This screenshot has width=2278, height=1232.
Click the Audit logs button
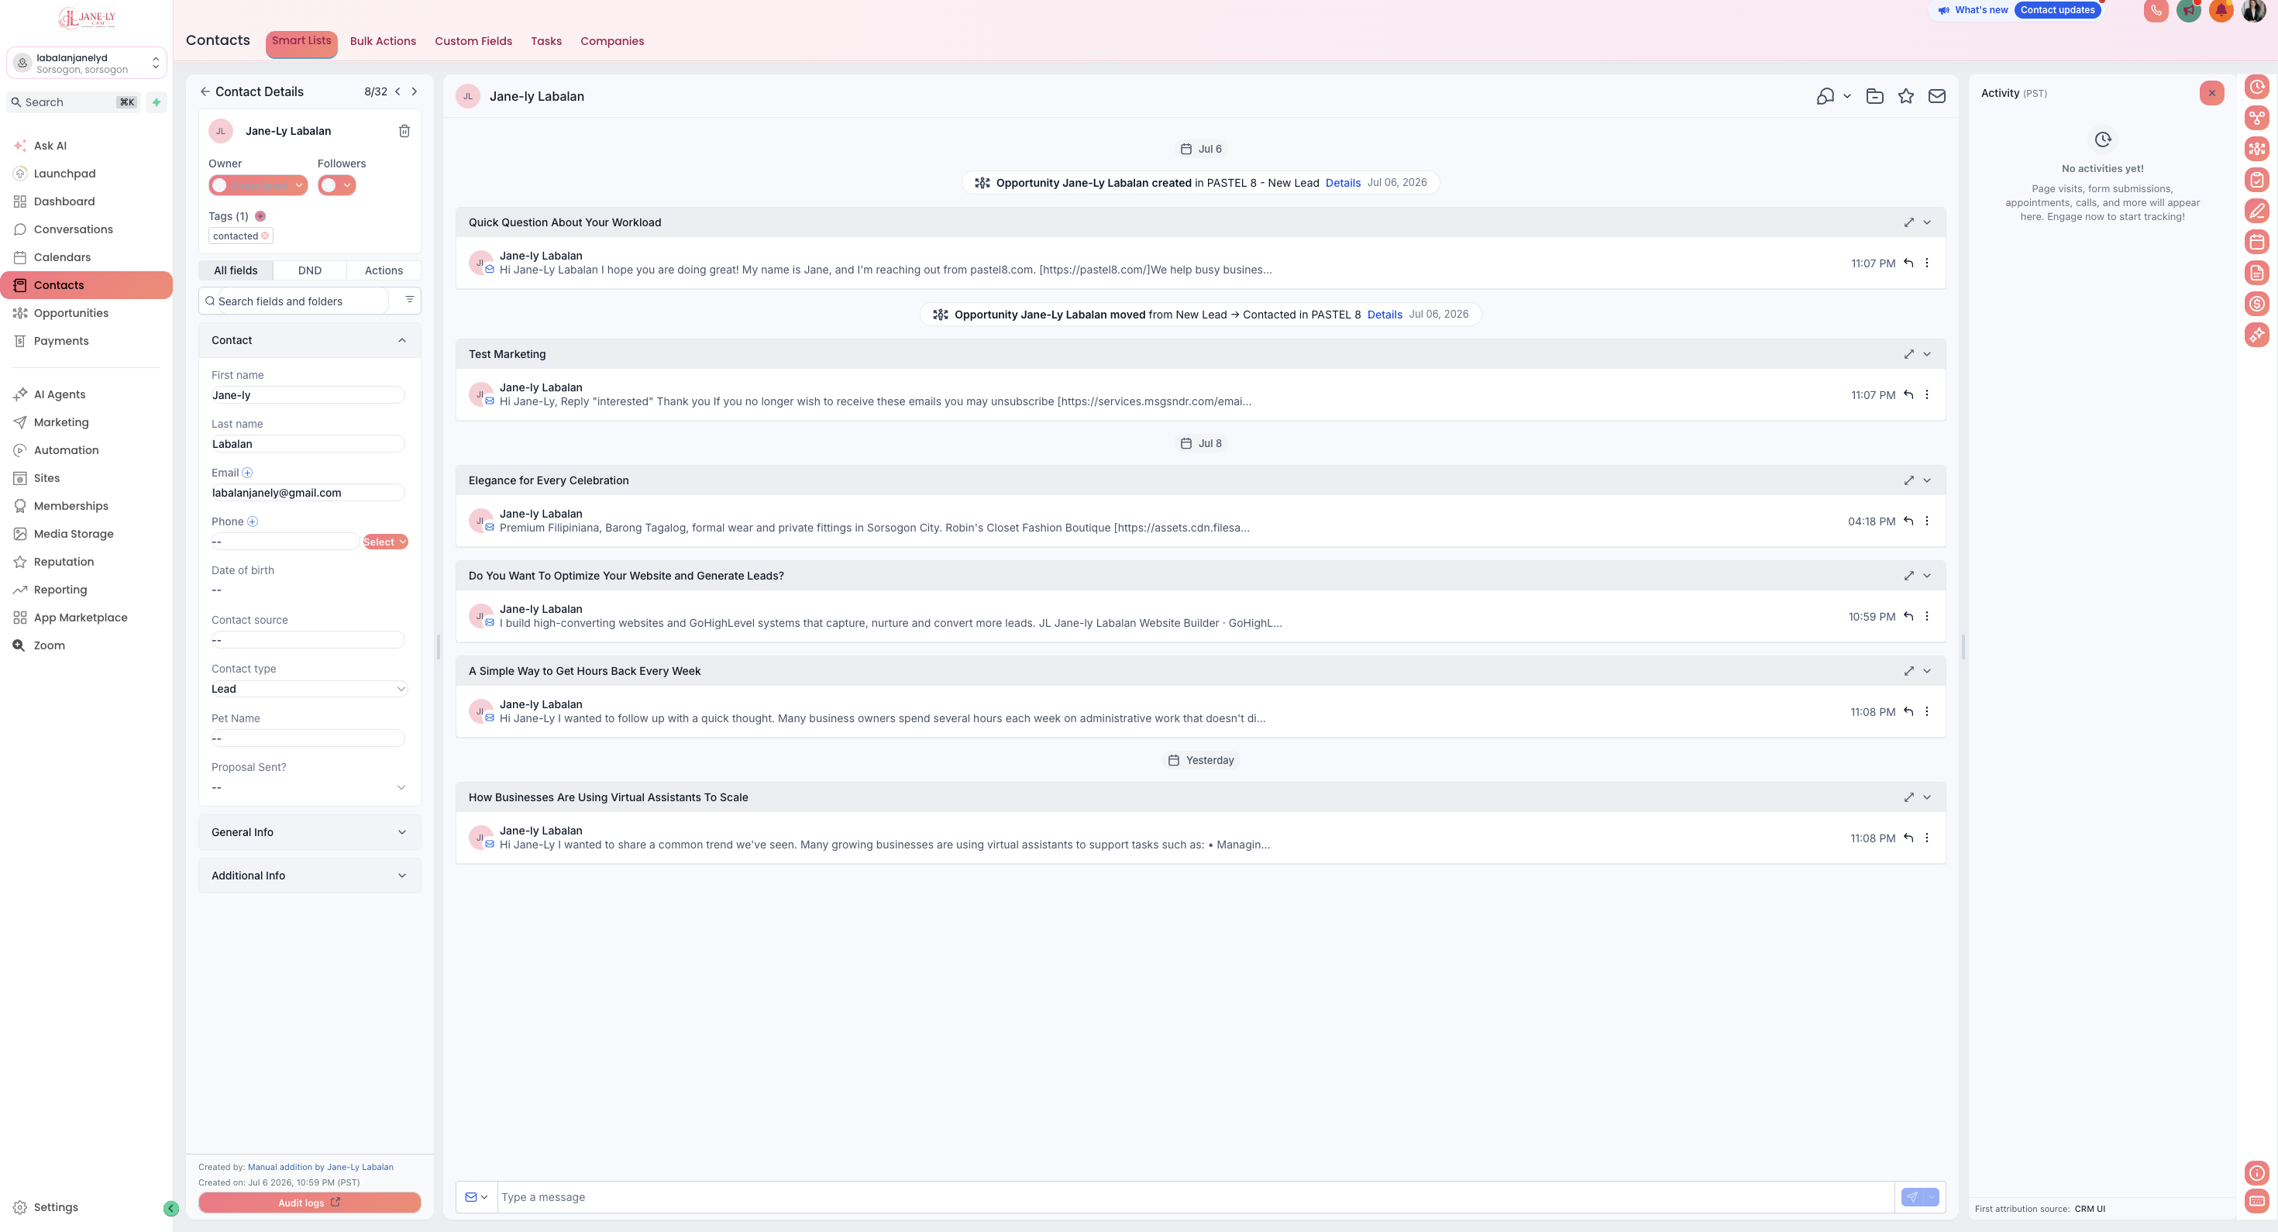(309, 1203)
